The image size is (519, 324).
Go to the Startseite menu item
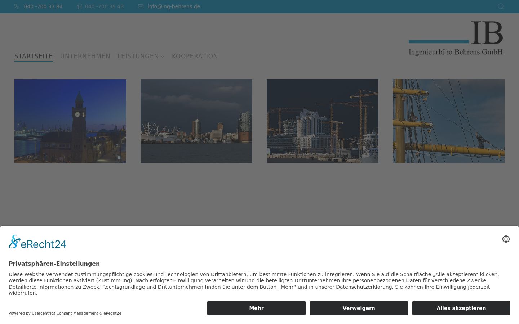(x=34, y=56)
